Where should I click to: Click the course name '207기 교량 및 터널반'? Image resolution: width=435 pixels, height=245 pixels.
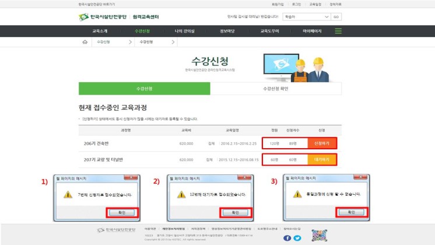point(103,159)
